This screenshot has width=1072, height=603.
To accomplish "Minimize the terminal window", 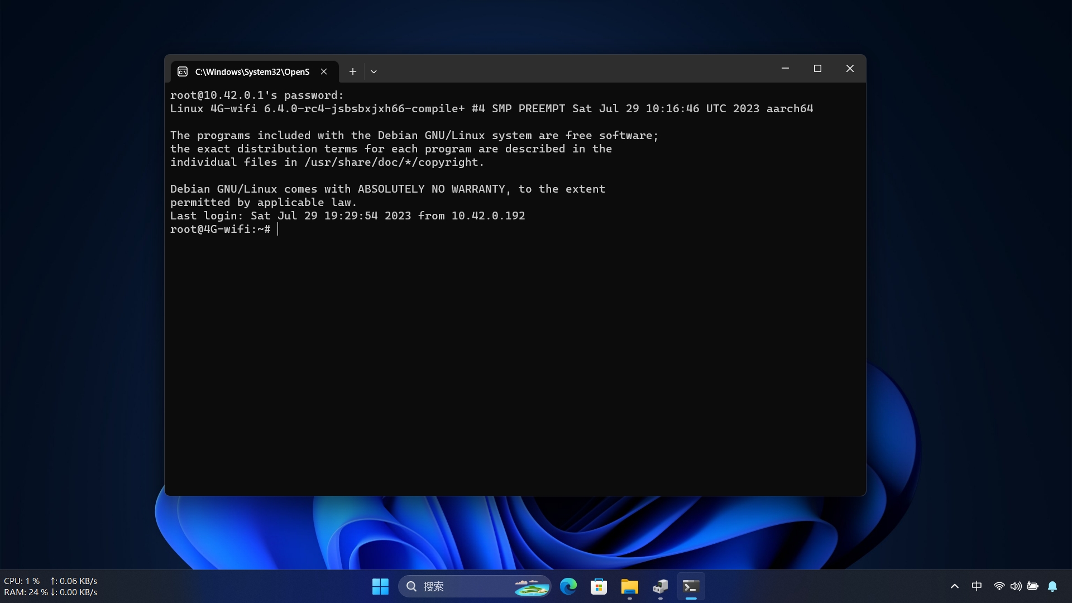I will [x=785, y=69].
